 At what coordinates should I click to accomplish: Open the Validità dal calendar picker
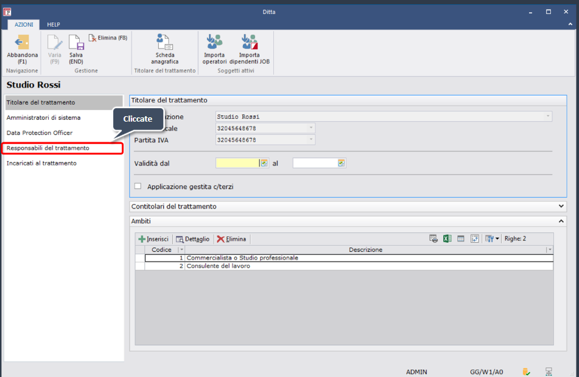click(x=264, y=163)
